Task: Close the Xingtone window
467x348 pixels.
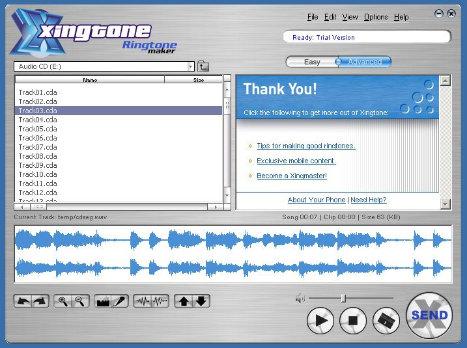Action: [451, 14]
